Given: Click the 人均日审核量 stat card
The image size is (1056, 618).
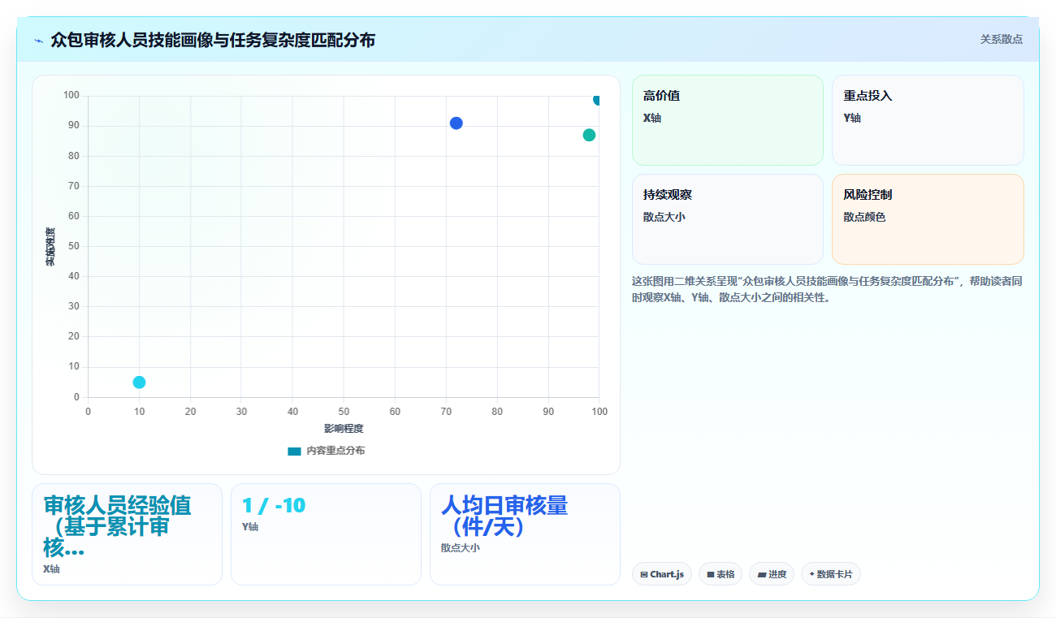Looking at the screenshot, I should (x=525, y=534).
